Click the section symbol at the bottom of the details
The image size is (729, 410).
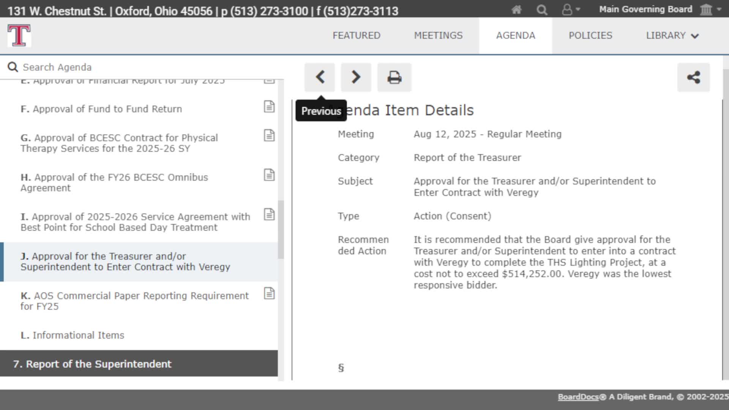(x=341, y=367)
